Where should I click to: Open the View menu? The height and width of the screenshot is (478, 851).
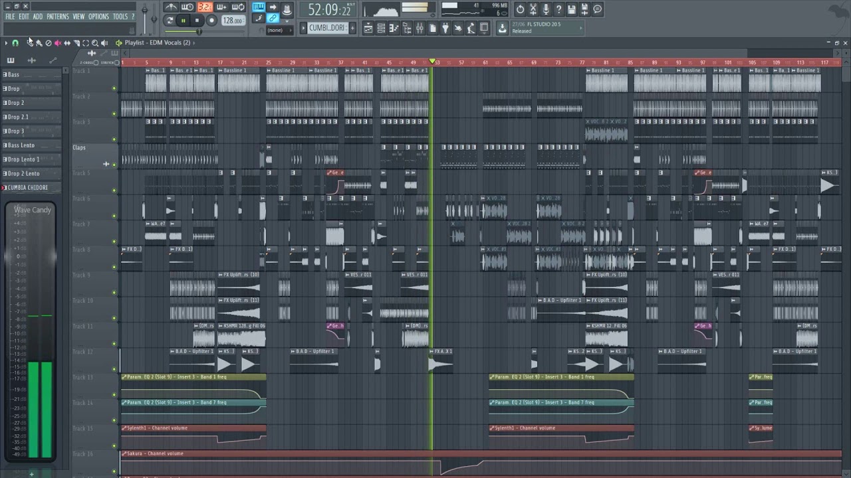(x=78, y=17)
